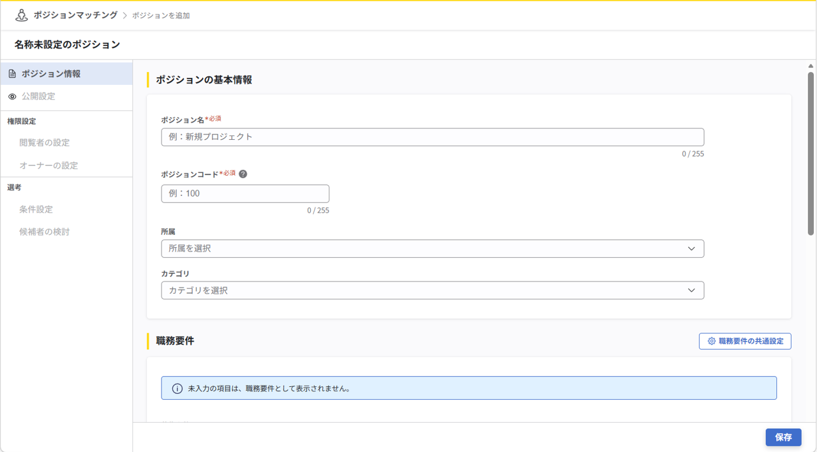Open the カテゴリを選択 dropdown
The image size is (817, 452).
pyautogui.click(x=433, y=290)
